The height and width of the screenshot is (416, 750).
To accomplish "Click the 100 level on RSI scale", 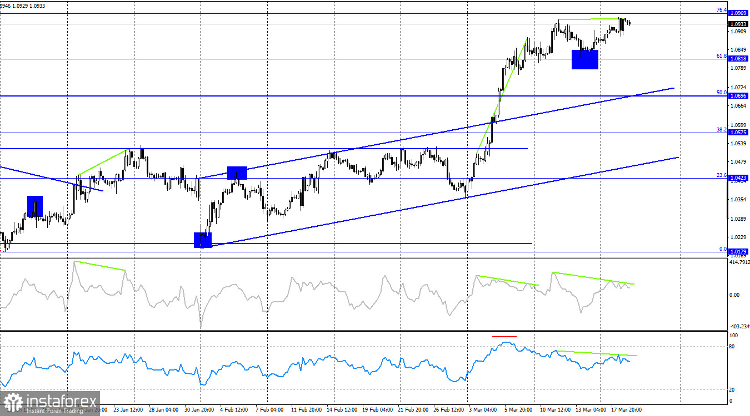I will 733,336.
